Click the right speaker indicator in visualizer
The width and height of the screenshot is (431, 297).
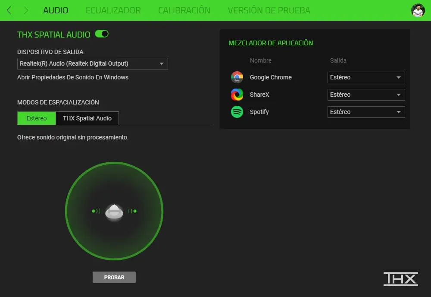(x=132, y=211)
